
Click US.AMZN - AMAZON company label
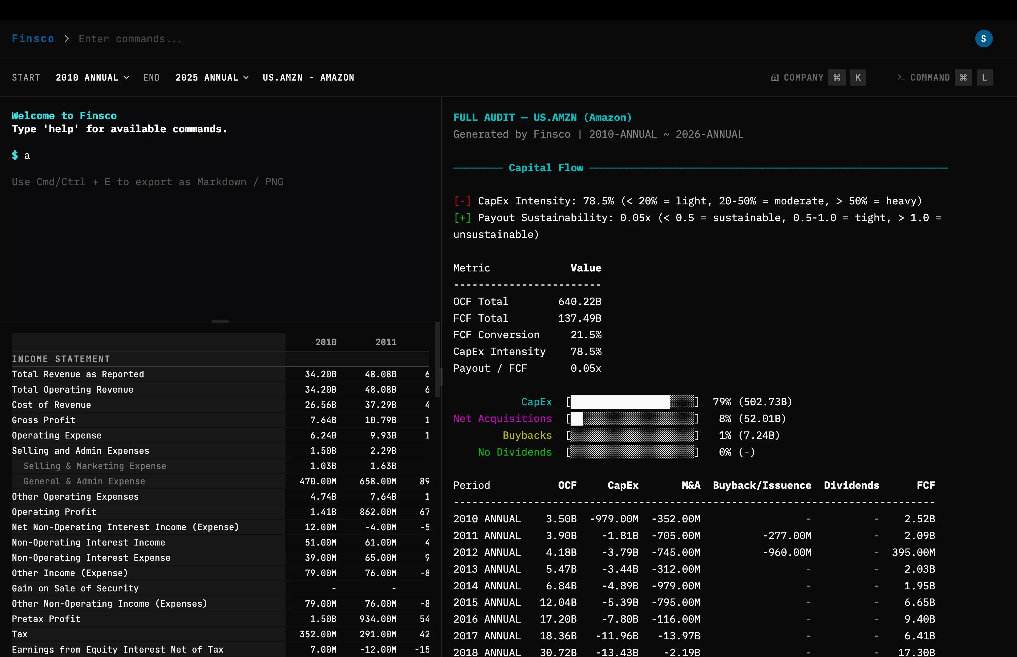(309, 78)
